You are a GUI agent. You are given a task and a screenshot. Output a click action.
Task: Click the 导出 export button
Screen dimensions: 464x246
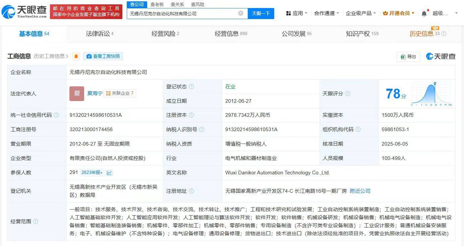(408, 57)
